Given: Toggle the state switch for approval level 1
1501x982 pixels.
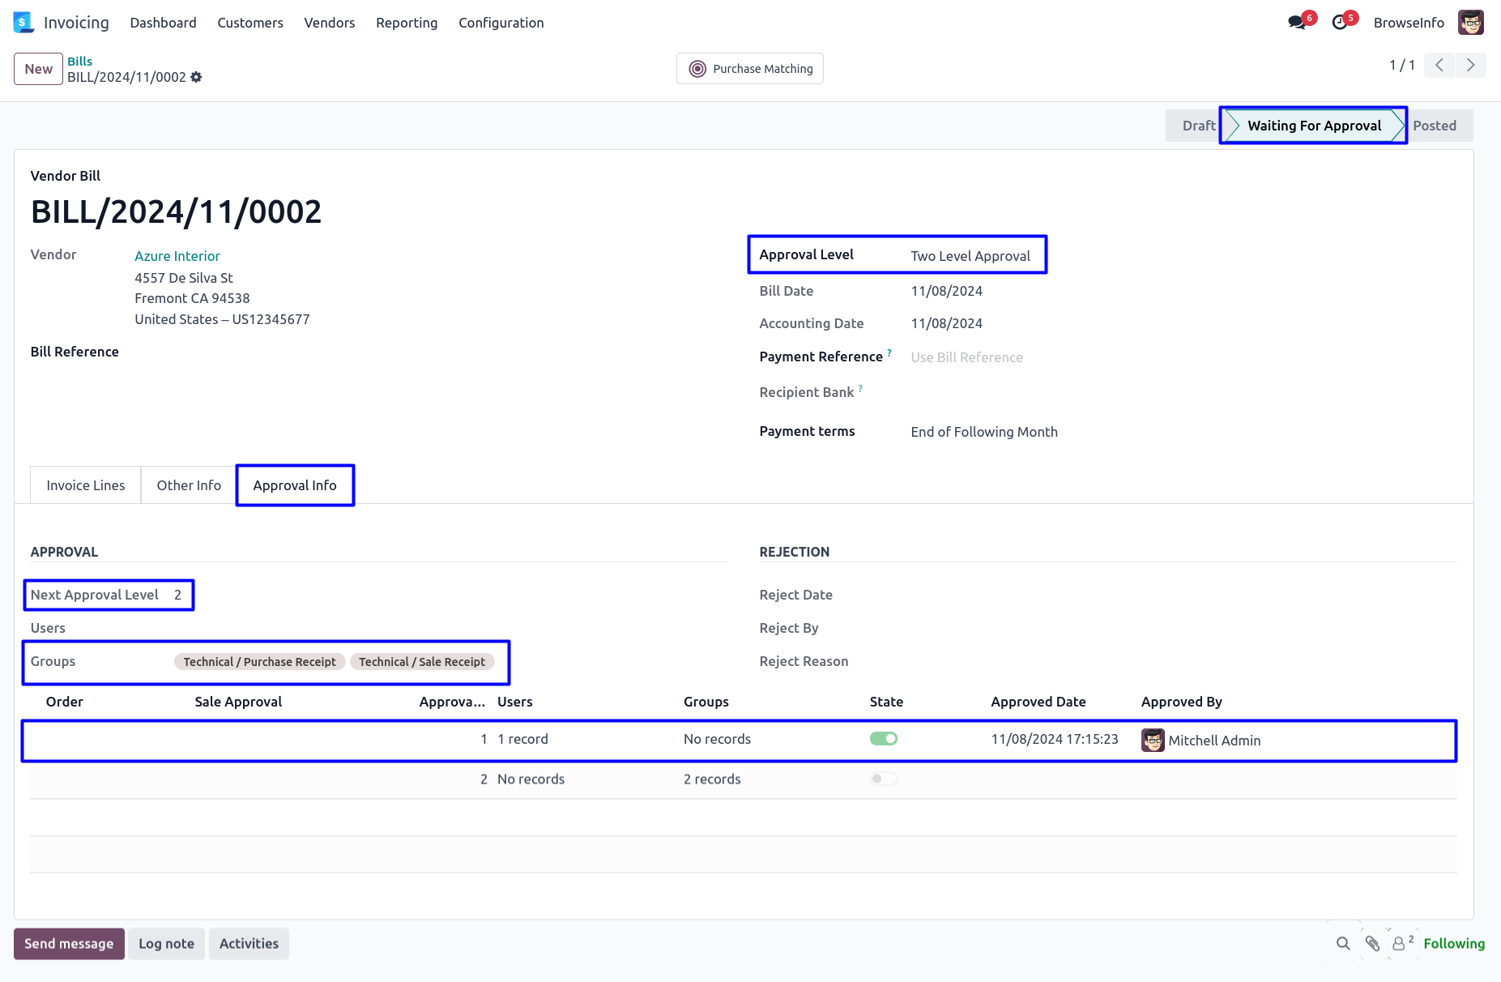Looking at the screenshot, I should (x=883, y=739).
